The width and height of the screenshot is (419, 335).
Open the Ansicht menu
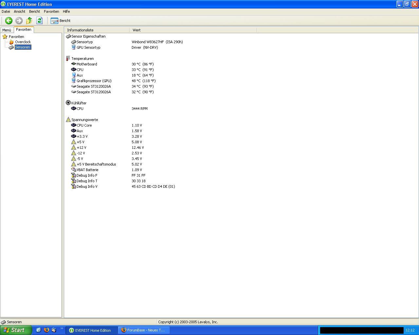point(20,11)
